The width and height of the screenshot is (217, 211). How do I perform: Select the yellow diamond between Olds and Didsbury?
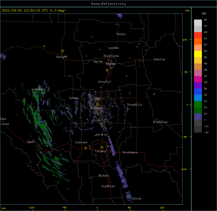coord(98,104)
